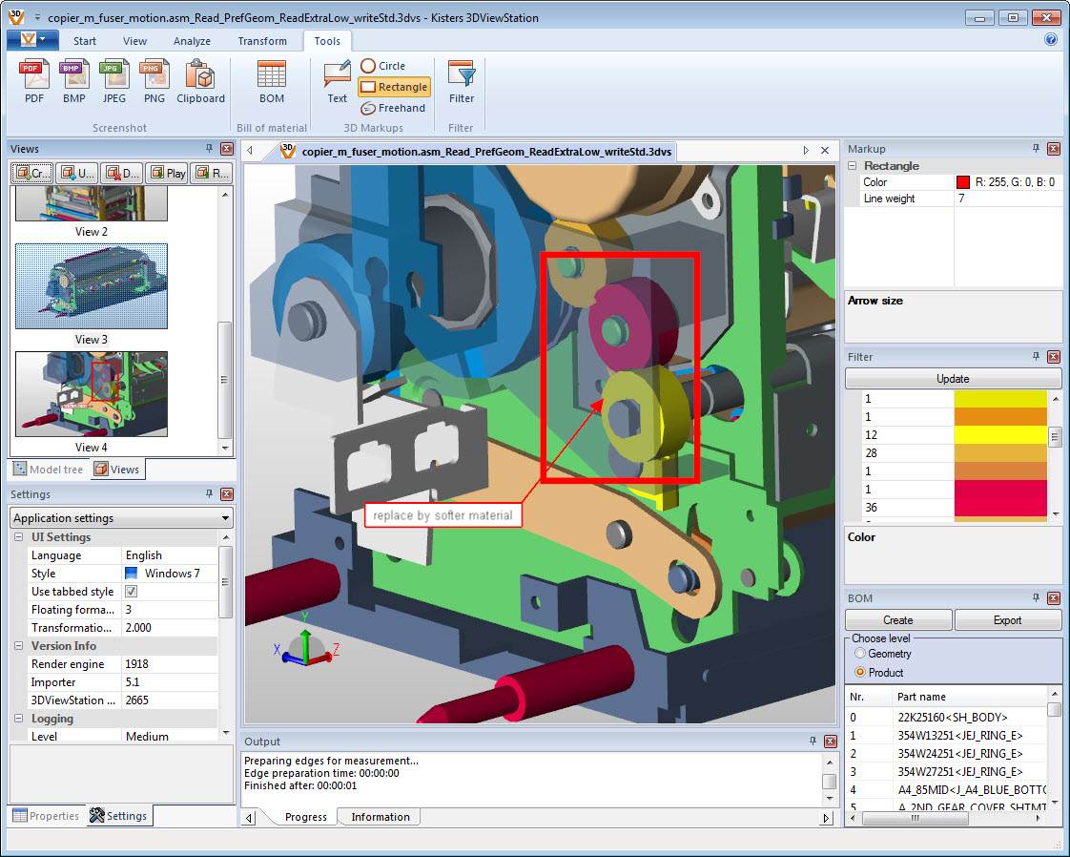1070x857 pixels.
Task: Open the Filter tool in the ribbon
Action: tap(461, 84)
